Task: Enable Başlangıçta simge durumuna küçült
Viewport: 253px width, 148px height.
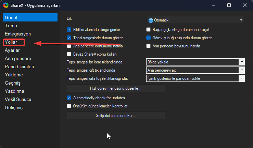Action: (x=148, y=30)
